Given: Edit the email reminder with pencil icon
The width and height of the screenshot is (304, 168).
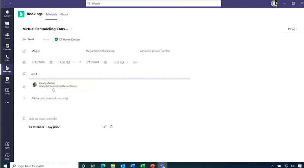Looking at the screenshot, I should click(x=105, y=127).
